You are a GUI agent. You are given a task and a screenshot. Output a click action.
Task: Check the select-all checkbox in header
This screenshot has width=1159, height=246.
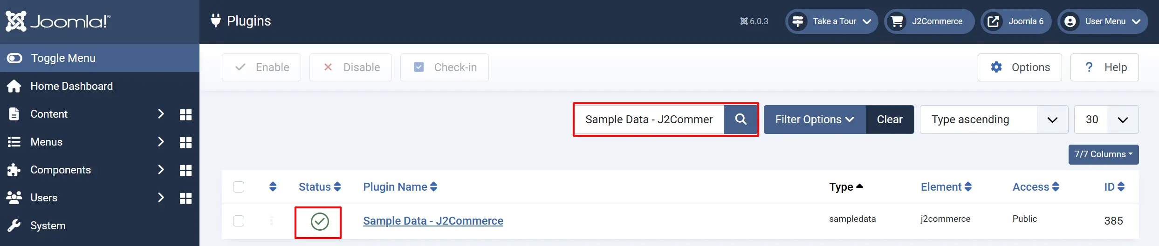tap(239, 187)
